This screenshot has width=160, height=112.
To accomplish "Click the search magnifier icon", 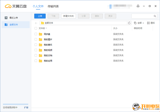I will [x=155, y=16].
